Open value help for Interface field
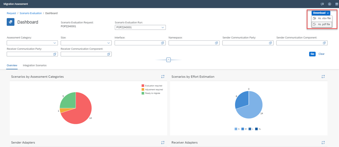This screenshot has height=147, width=339. click(x=163, y=43)
